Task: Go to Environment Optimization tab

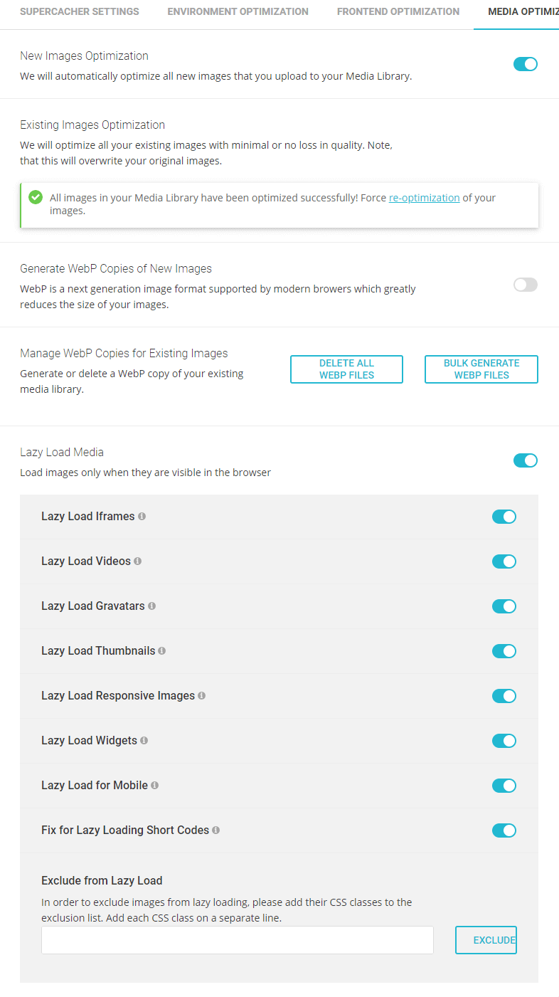Action: coord(238,12)
